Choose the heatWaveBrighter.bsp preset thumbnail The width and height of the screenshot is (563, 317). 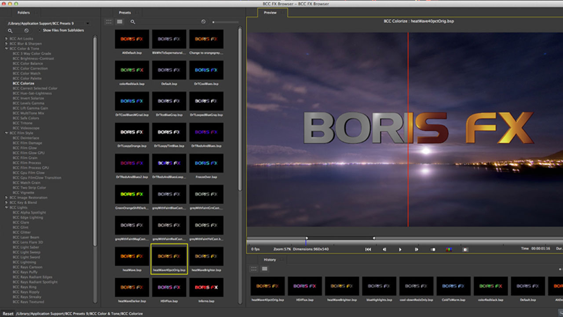pos(206,256)
